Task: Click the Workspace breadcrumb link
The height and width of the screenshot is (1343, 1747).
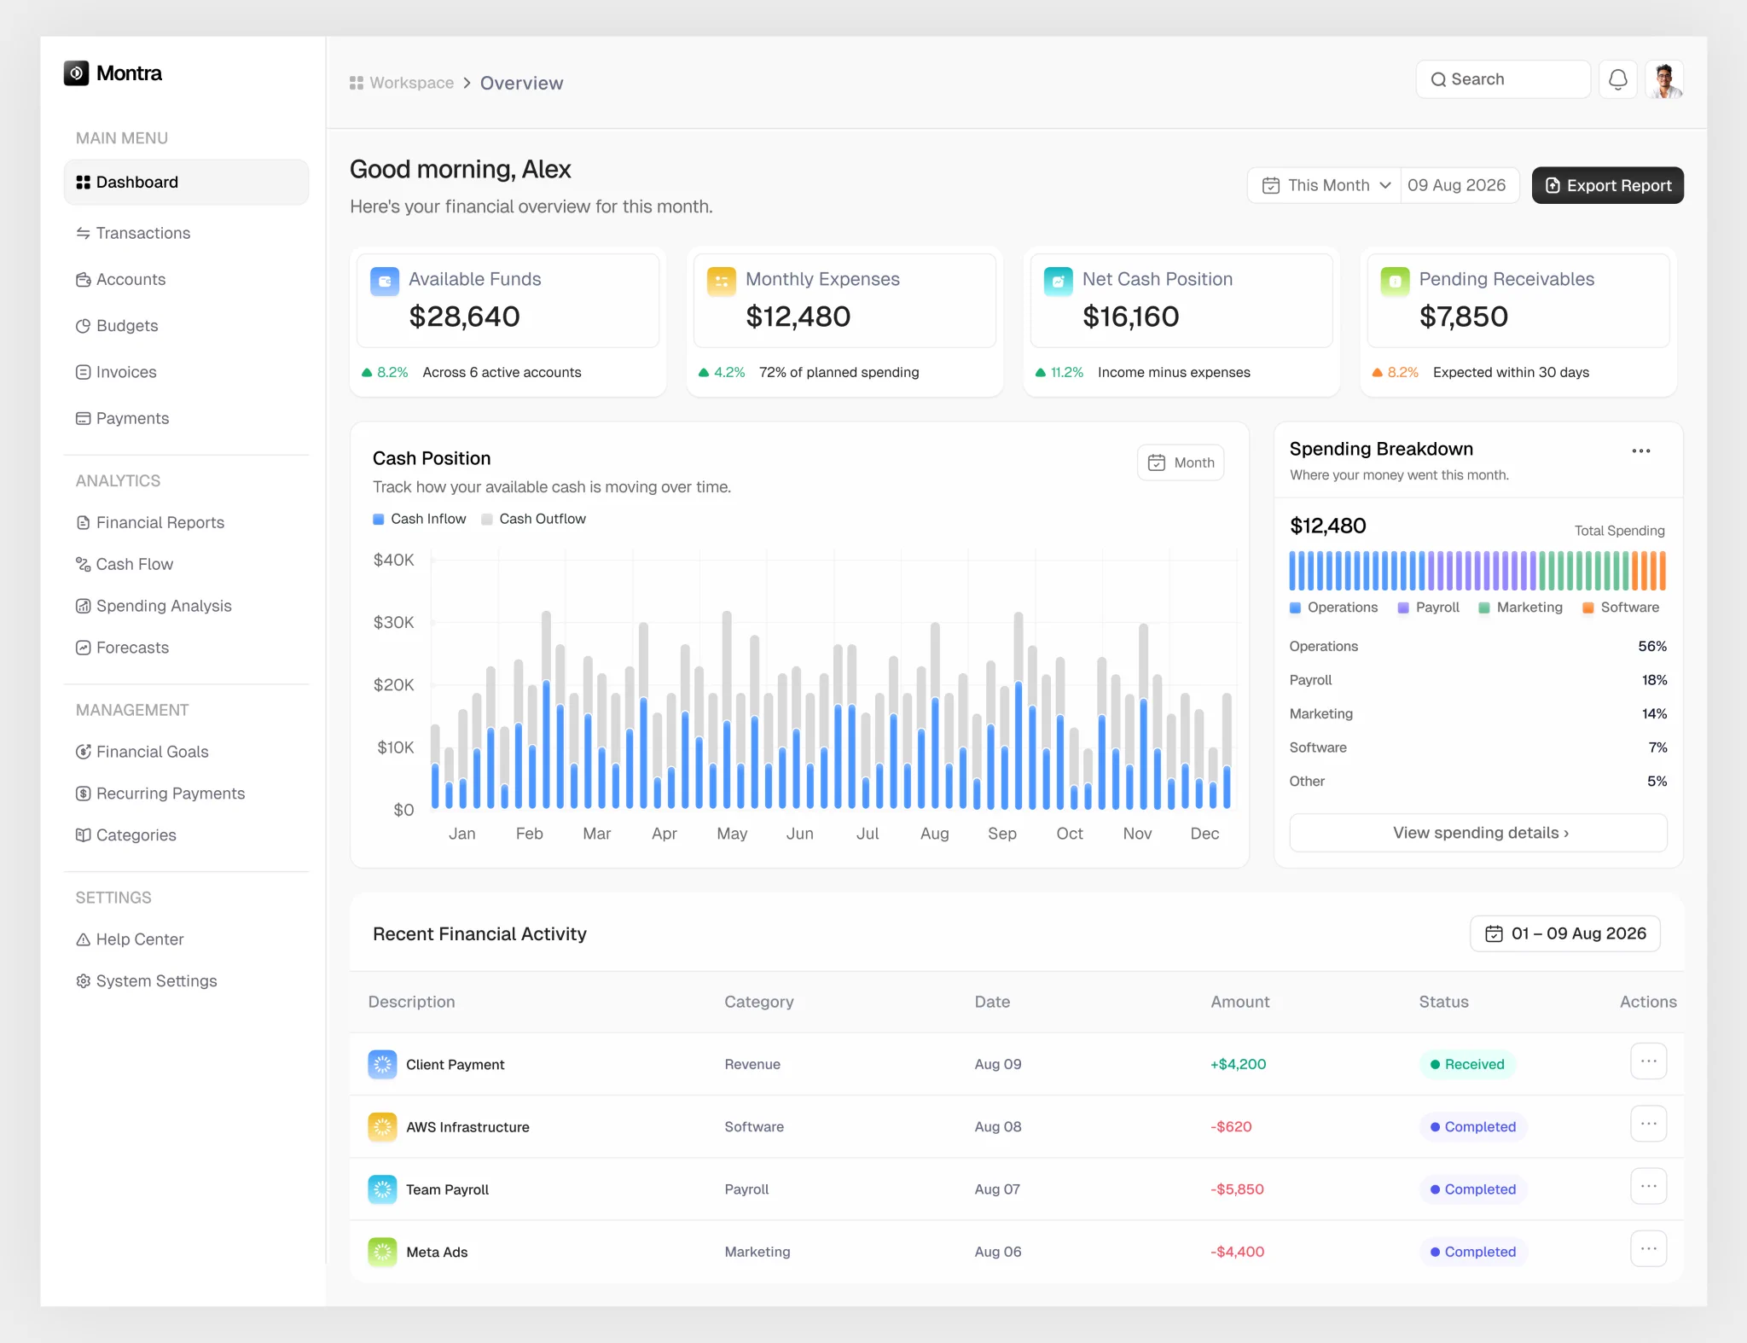Action: [x=411, y=83]
